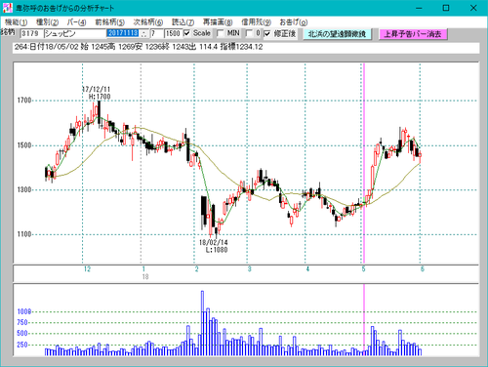Click the magenta vertical marker line in price chart
488x367 pixels.
364,163
